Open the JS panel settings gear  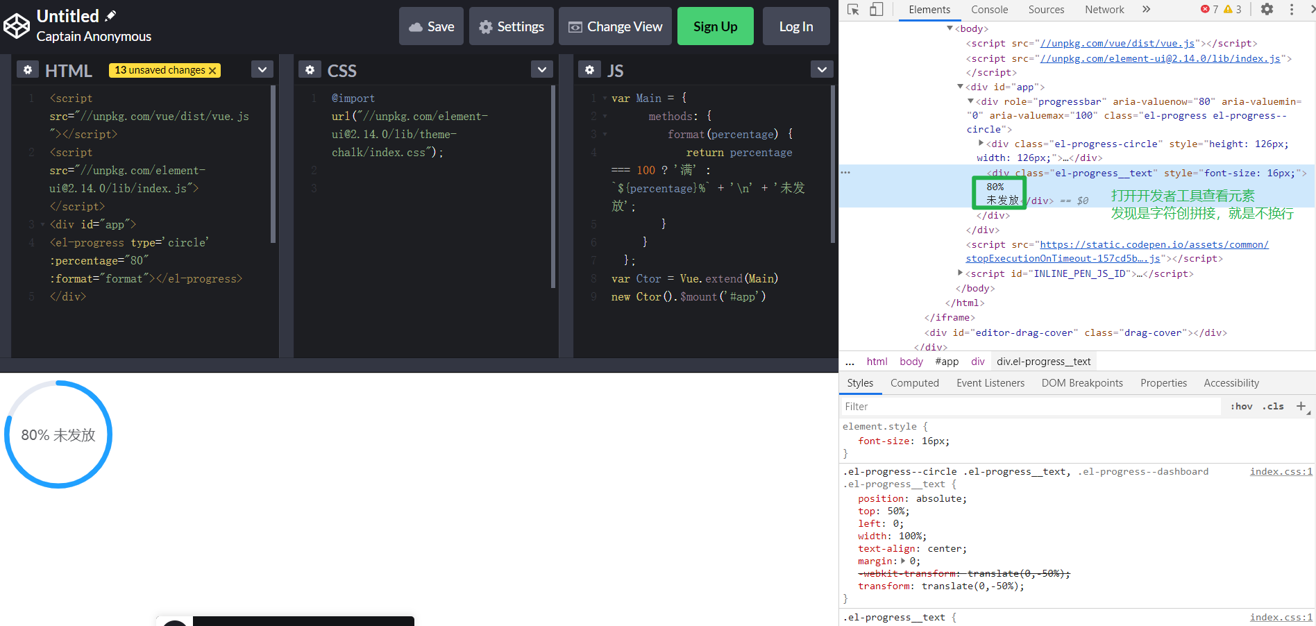point(589,69)
